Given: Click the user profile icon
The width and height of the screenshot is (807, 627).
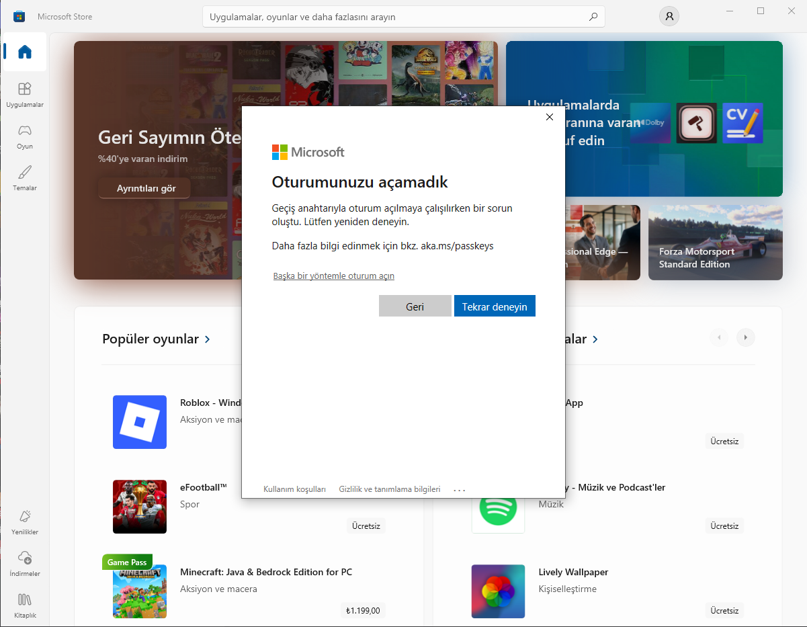Looking at the screenshot, I should coord(669,16).
